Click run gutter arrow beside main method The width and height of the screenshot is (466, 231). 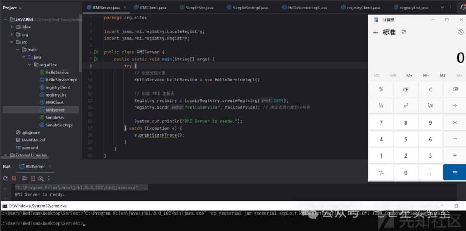click(x=96, y=59)
